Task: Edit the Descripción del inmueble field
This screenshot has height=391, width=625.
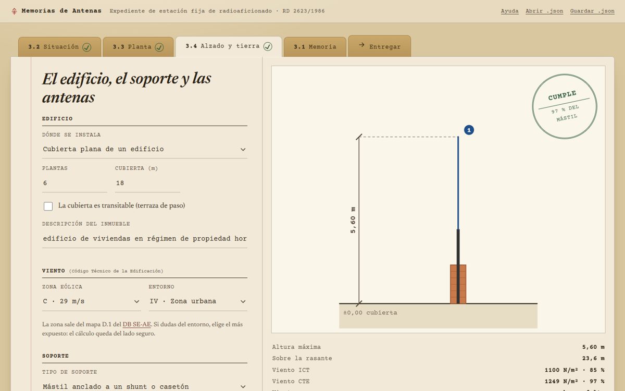Action: [145, 239]
